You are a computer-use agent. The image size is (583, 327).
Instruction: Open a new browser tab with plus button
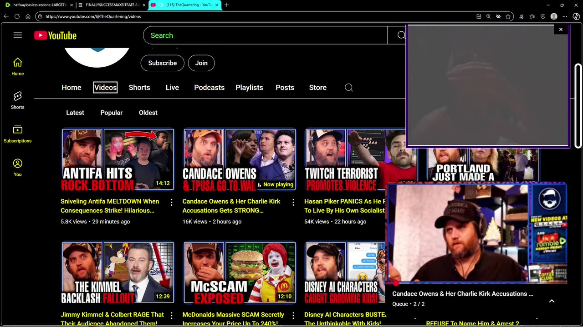point(227,5)
